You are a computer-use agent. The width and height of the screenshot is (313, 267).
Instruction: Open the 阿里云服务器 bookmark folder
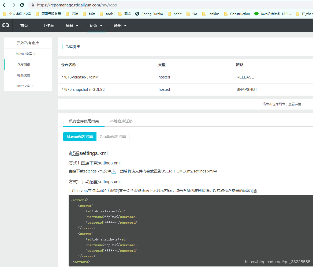click(x=48, y=14)
